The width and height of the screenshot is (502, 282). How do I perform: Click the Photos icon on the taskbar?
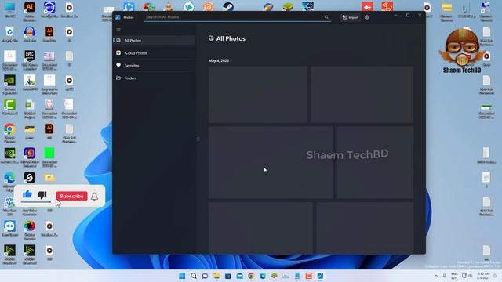point(320,276)
